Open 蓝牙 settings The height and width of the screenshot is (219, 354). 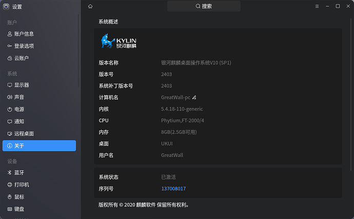[39, 172]
